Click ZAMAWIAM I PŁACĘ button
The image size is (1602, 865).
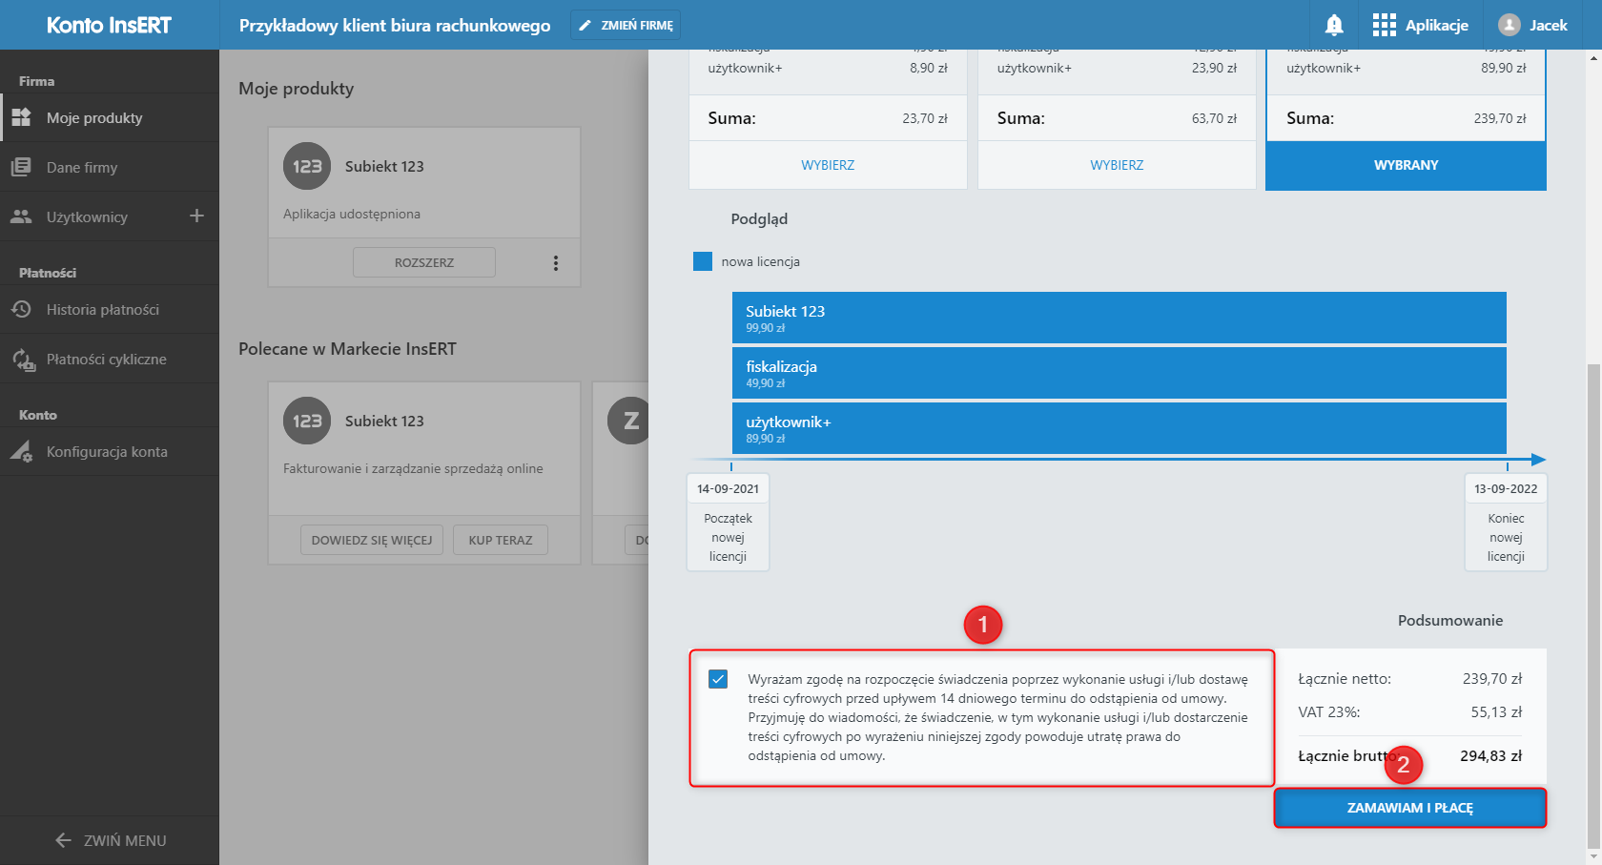pyautogui.click(x=1409, y=808)
